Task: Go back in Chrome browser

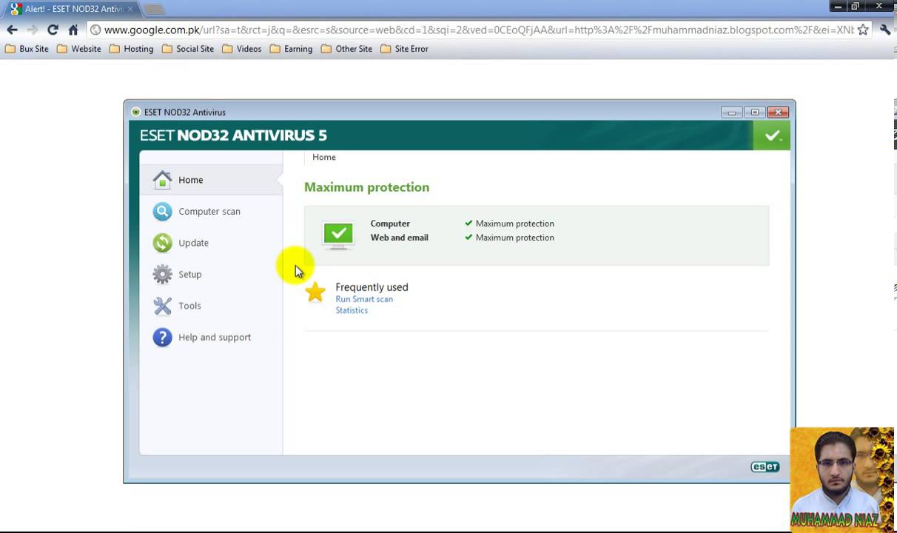Action: pos(12,30)
